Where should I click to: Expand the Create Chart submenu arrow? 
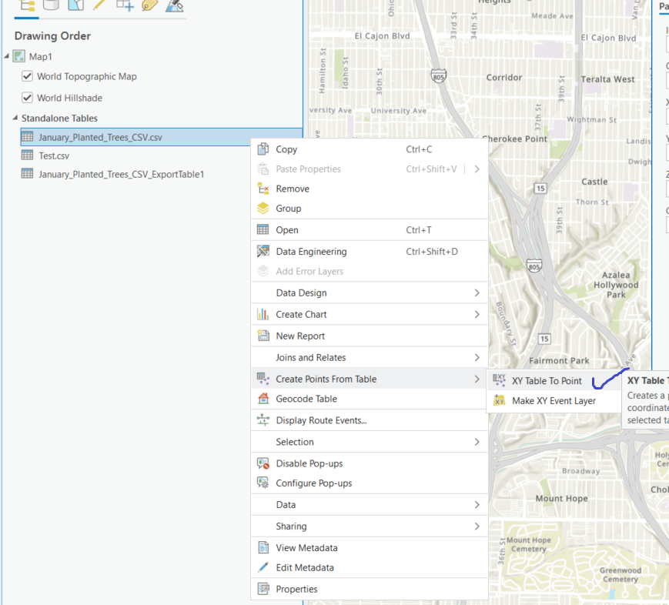(477, 315)
